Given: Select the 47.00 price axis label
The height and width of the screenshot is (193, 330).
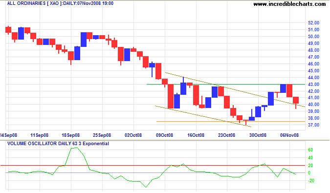Looking at the screenshot, I should pos(313,57).
